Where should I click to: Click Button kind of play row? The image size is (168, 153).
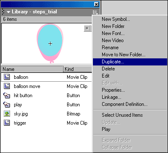click(73, 105)
